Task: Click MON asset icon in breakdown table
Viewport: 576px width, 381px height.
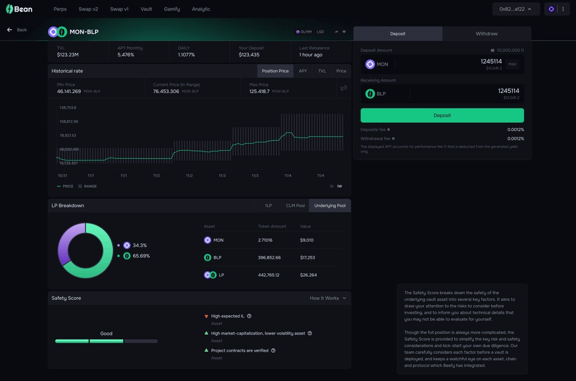Action: (207, 240)
